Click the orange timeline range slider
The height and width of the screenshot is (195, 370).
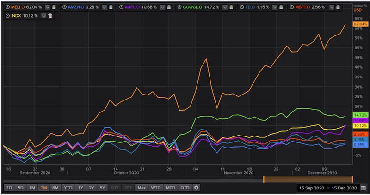pyautogui.click(x=308, y=179)
